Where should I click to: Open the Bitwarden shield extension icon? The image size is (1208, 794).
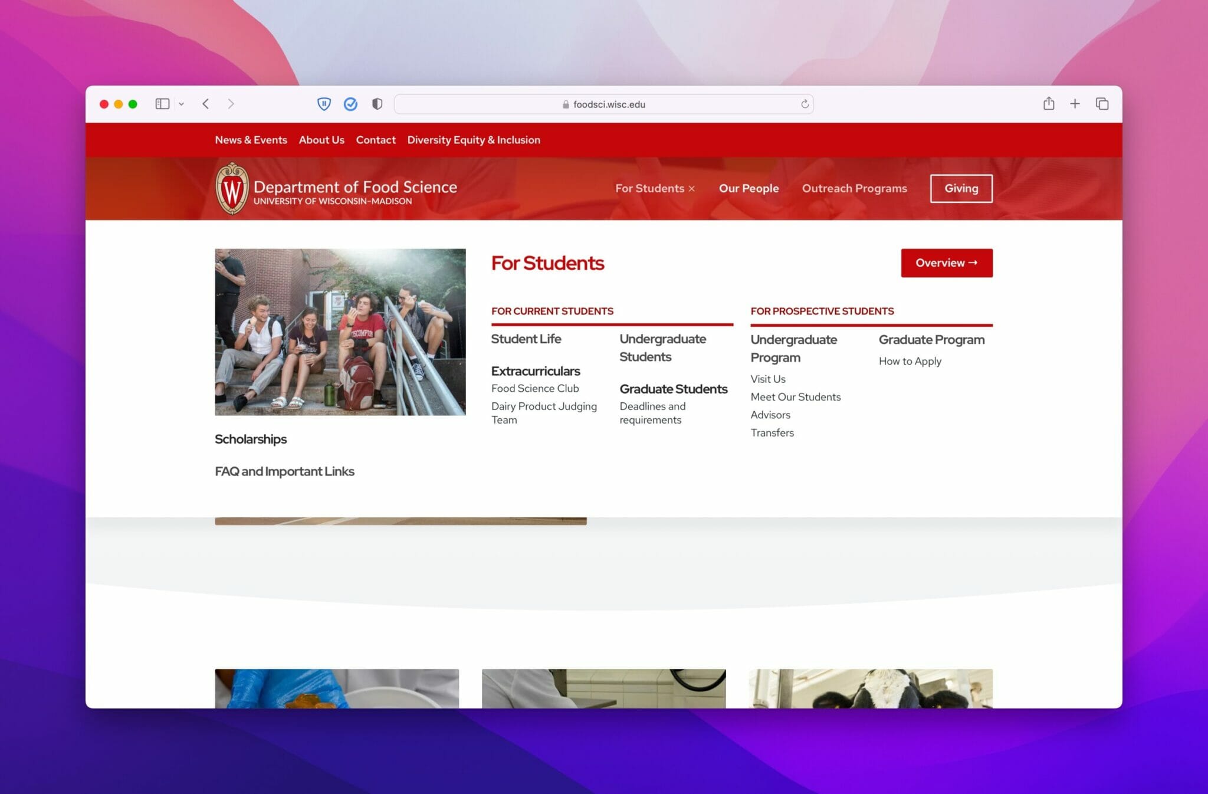tap(324, 104)
